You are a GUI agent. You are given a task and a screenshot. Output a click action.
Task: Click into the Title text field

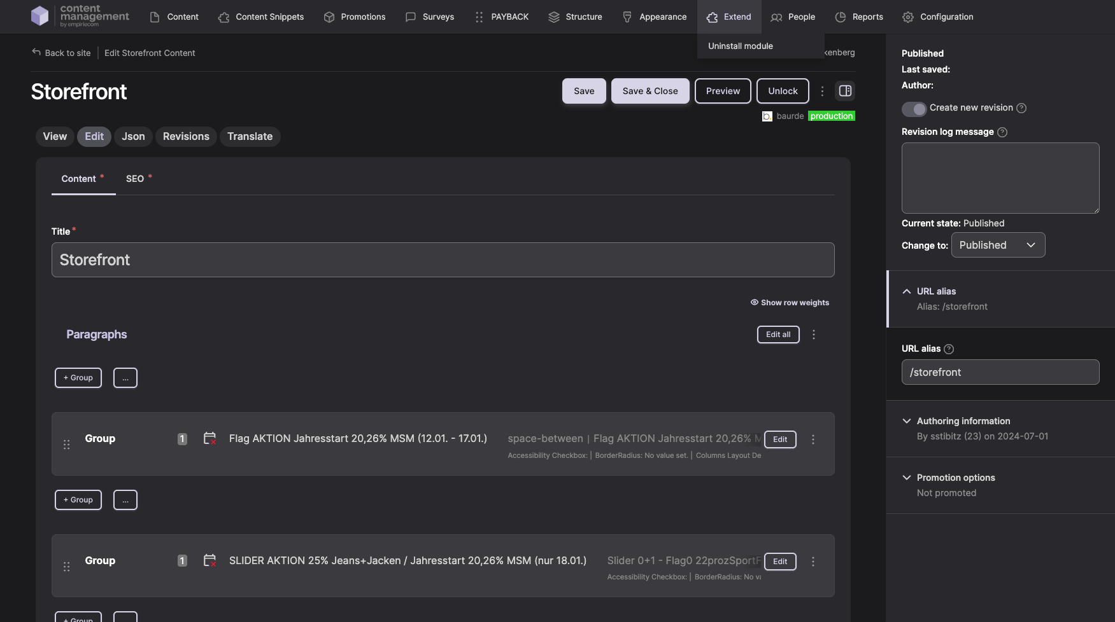point(443,259)
